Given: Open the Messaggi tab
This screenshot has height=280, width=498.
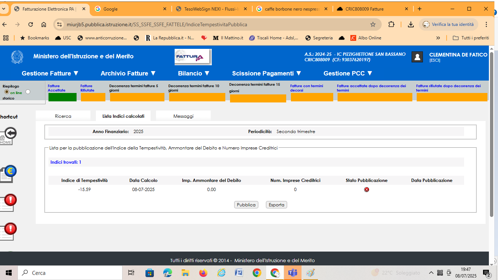Looking at the screenshot, I should coord(183,116).
